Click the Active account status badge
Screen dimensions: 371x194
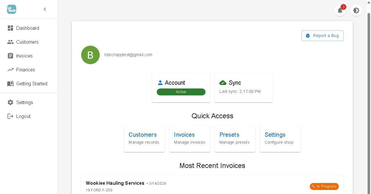point(181,92)
